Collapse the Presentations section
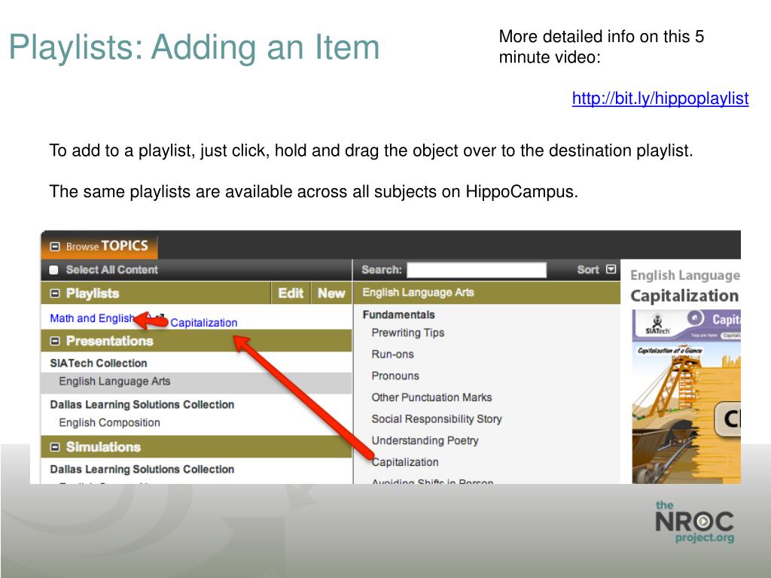 [x=55, y=341]
